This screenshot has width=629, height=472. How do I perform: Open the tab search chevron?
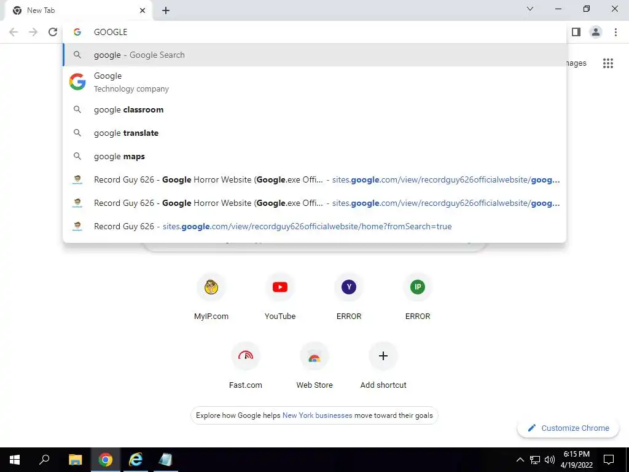(530, 9)
